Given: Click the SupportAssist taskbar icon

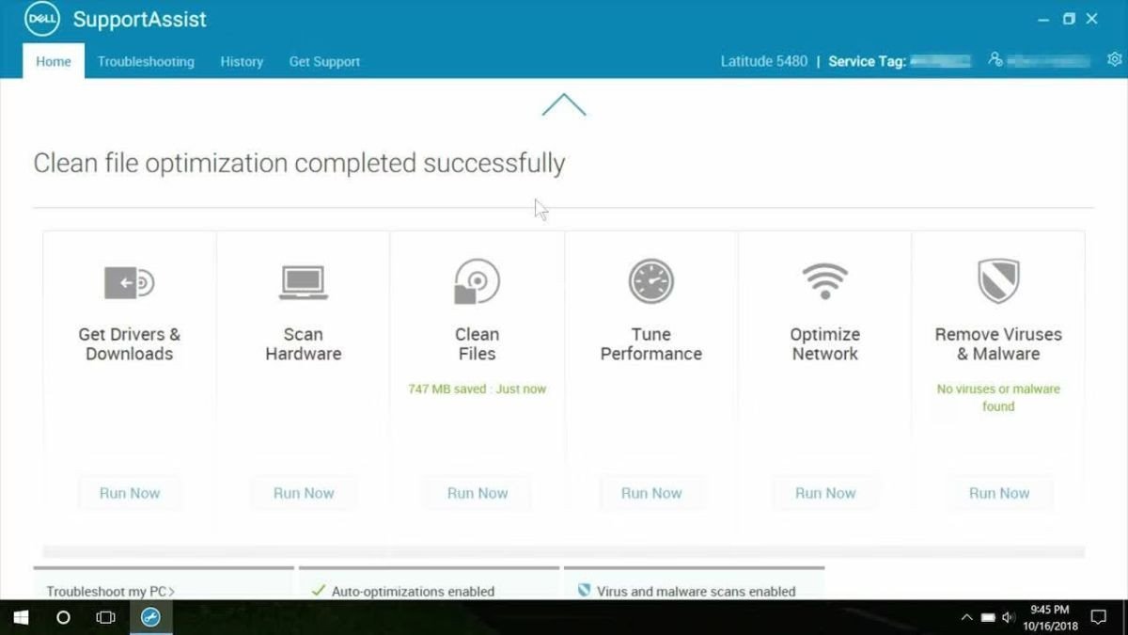Looking at the screenshot, I should click(150, 617).
